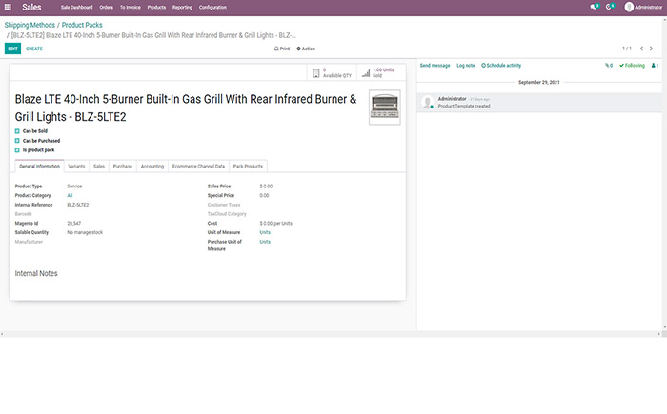Click the EDIT button
This screenshot has height=414, width=667.
pos(12,48)
